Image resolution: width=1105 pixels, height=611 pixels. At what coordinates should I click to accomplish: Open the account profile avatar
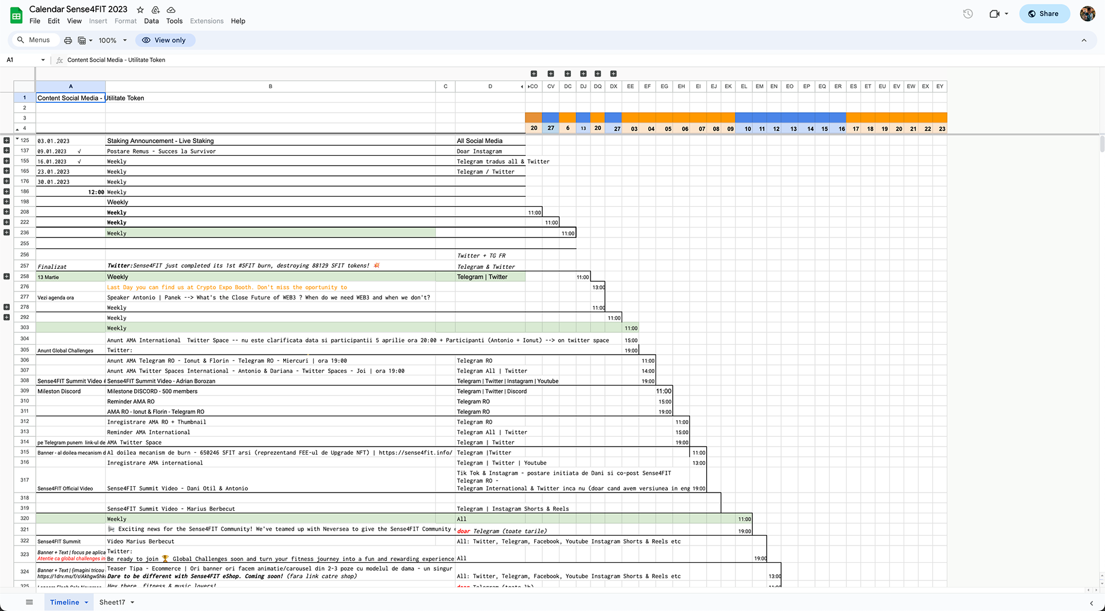(1087, 14)
